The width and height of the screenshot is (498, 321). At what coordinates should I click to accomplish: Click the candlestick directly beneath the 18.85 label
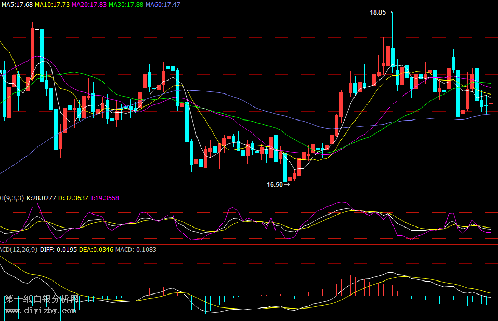pos(393,57)
